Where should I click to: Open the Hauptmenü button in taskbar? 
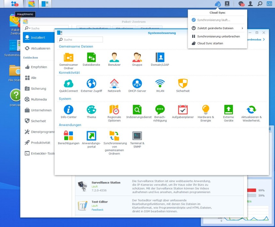[14, 4]
